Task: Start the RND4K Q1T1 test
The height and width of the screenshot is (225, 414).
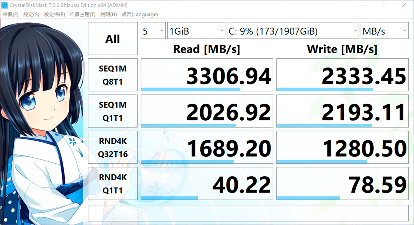Action: pos(112,183)
